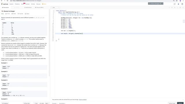Click the '13. Roman to Integer' title

coord(8,11)
